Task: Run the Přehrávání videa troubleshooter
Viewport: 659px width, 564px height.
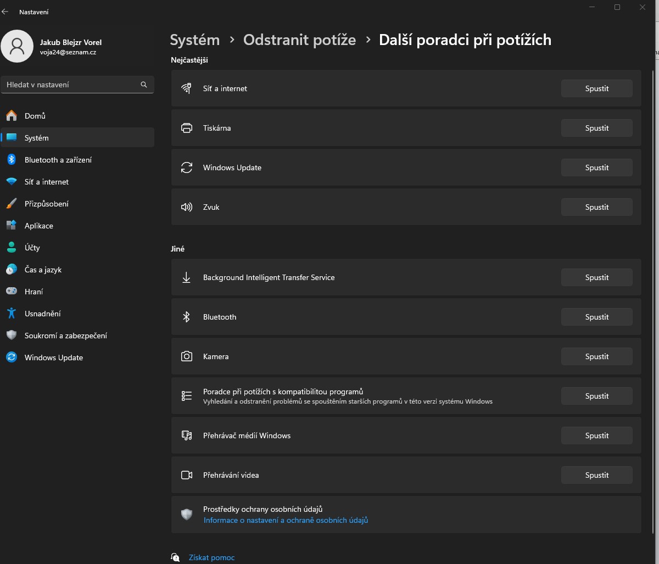Action: 596,475
